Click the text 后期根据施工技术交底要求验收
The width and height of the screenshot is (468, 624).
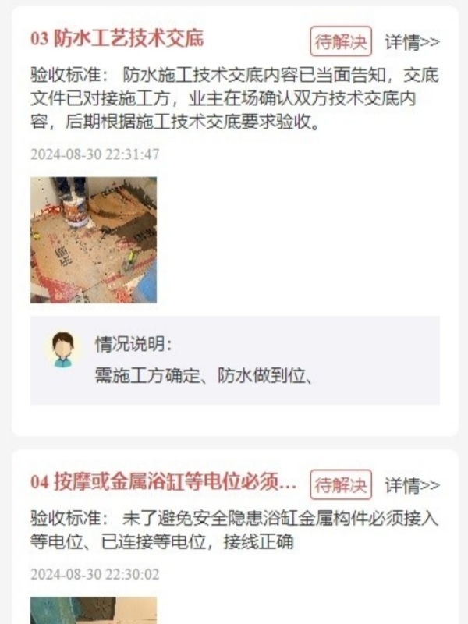coord(192,122)
